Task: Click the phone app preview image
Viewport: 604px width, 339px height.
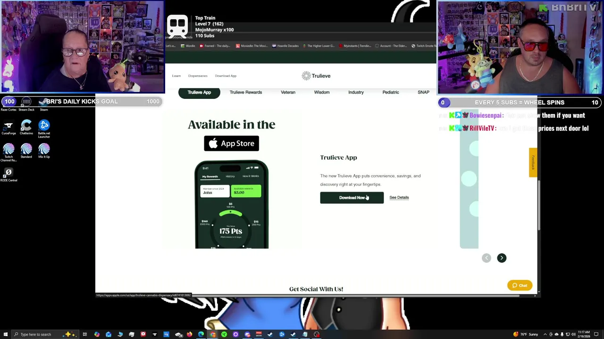Action: (232, 204)
